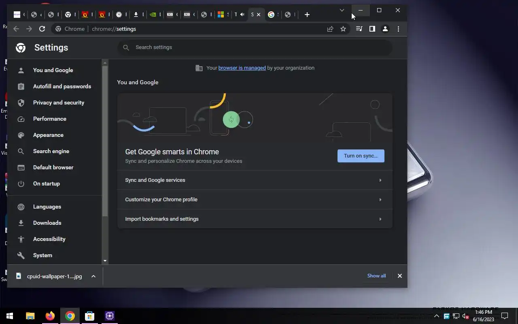The image size is (518, 324).
Task: Open the tab search chevron
Action: pyautogui.click(x=342, y=10)
